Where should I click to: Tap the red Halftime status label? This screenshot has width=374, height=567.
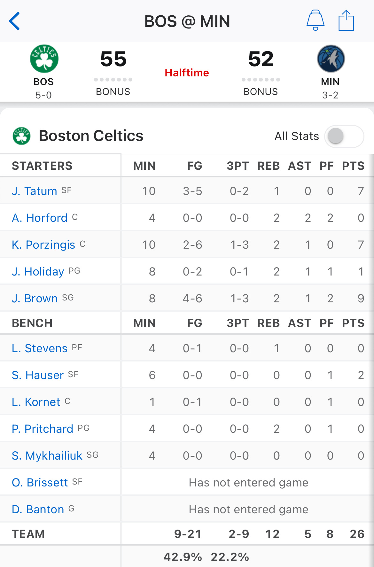[187, 73]
